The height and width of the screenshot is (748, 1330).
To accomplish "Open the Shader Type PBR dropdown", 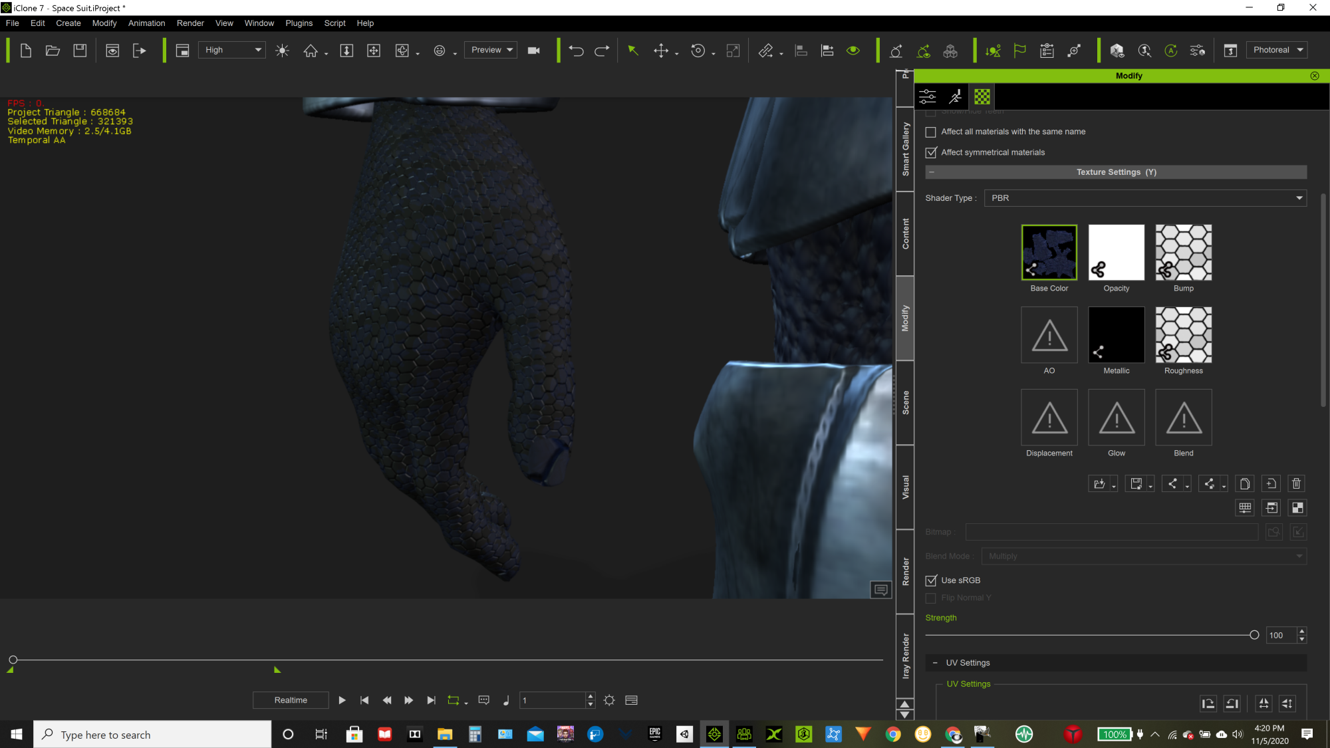I will [x=1145, y=198].
